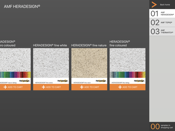
Task: Click the orange Back home arrow icon
Action: [154, 4]
